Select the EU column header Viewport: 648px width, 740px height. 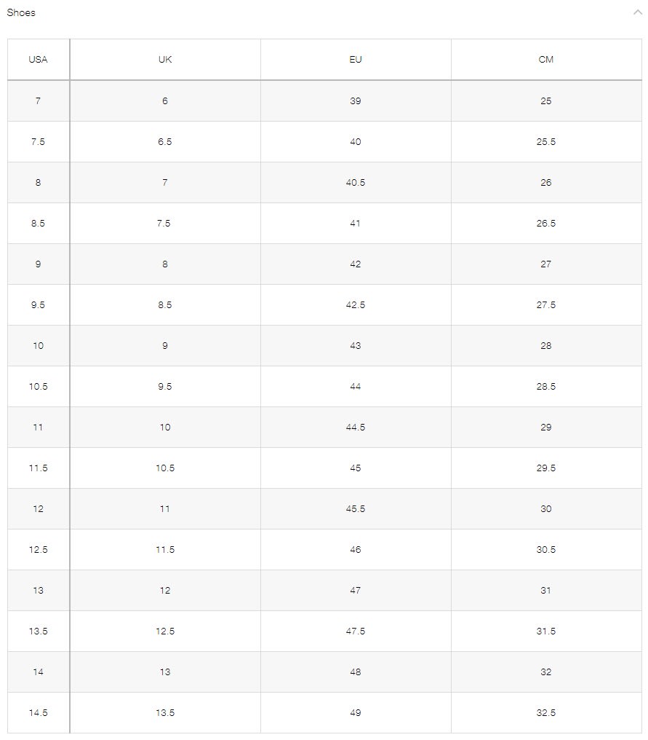pos(355,60)
